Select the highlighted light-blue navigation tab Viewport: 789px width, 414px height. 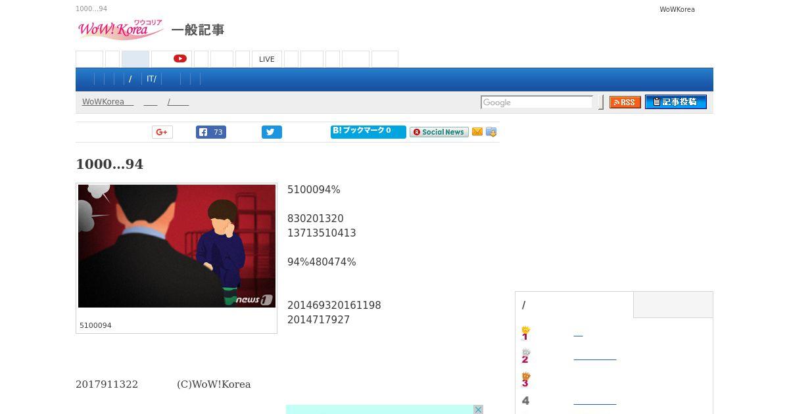click(x=135, y=59)
